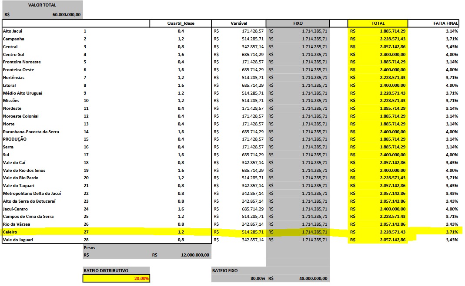Viewport: 465px width, 286px height.
Task: Select the "Jacuí-Centro" region name
Action: point(15,209)
